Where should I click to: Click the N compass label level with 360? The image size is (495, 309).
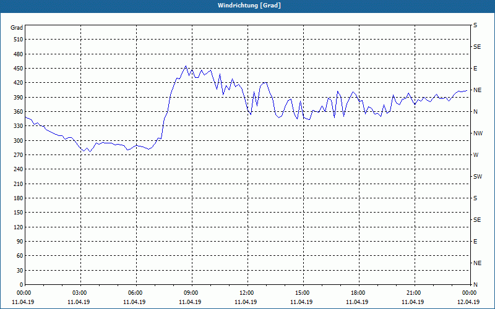(475, 112)
